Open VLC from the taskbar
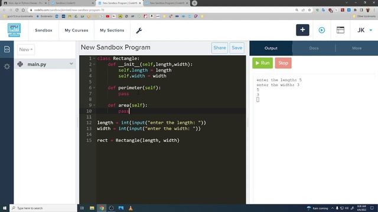This screenshot has width=378, height=212. click(131, 208)
